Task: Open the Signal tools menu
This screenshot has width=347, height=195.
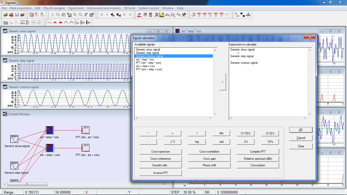Action: [76, 8]
